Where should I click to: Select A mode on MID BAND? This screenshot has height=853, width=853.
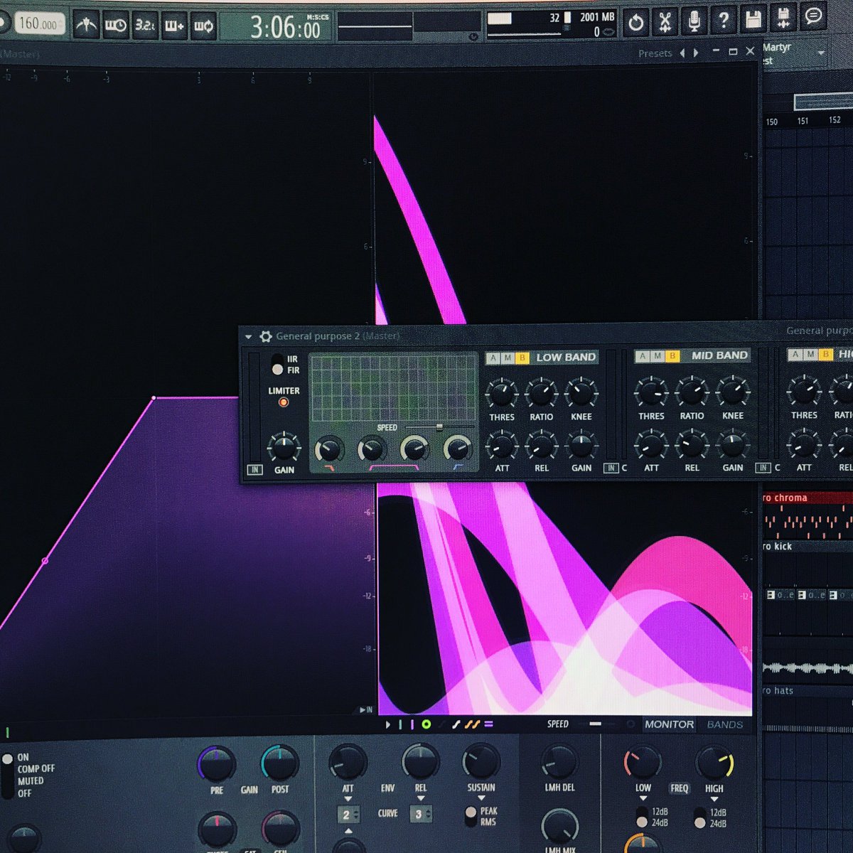point(643,356)
